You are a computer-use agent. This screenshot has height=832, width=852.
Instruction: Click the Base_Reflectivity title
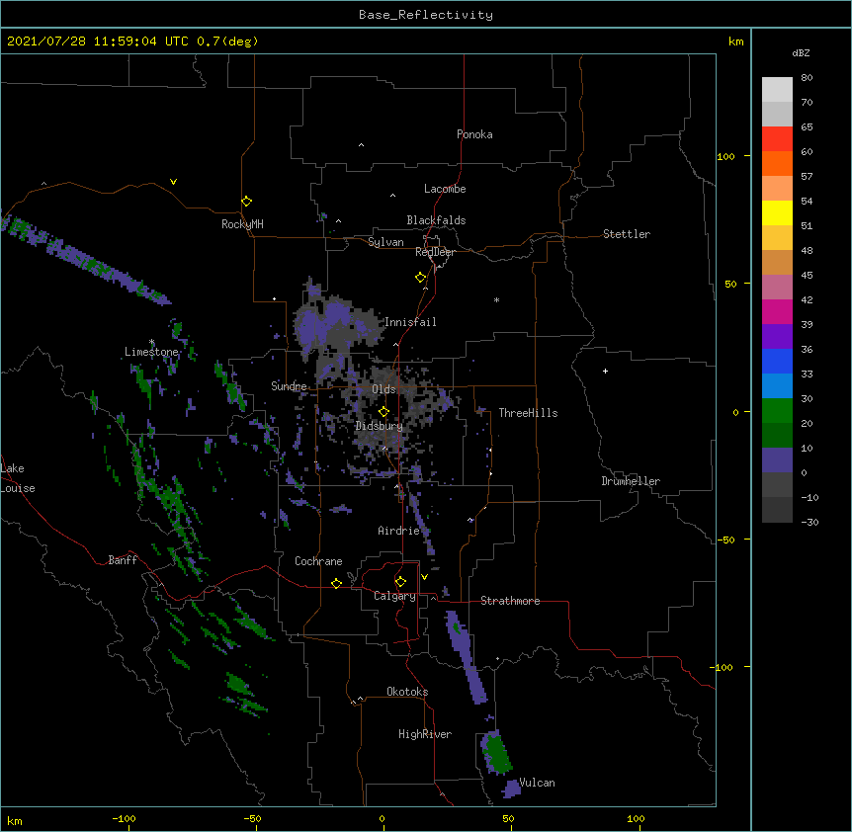[426, 15]
